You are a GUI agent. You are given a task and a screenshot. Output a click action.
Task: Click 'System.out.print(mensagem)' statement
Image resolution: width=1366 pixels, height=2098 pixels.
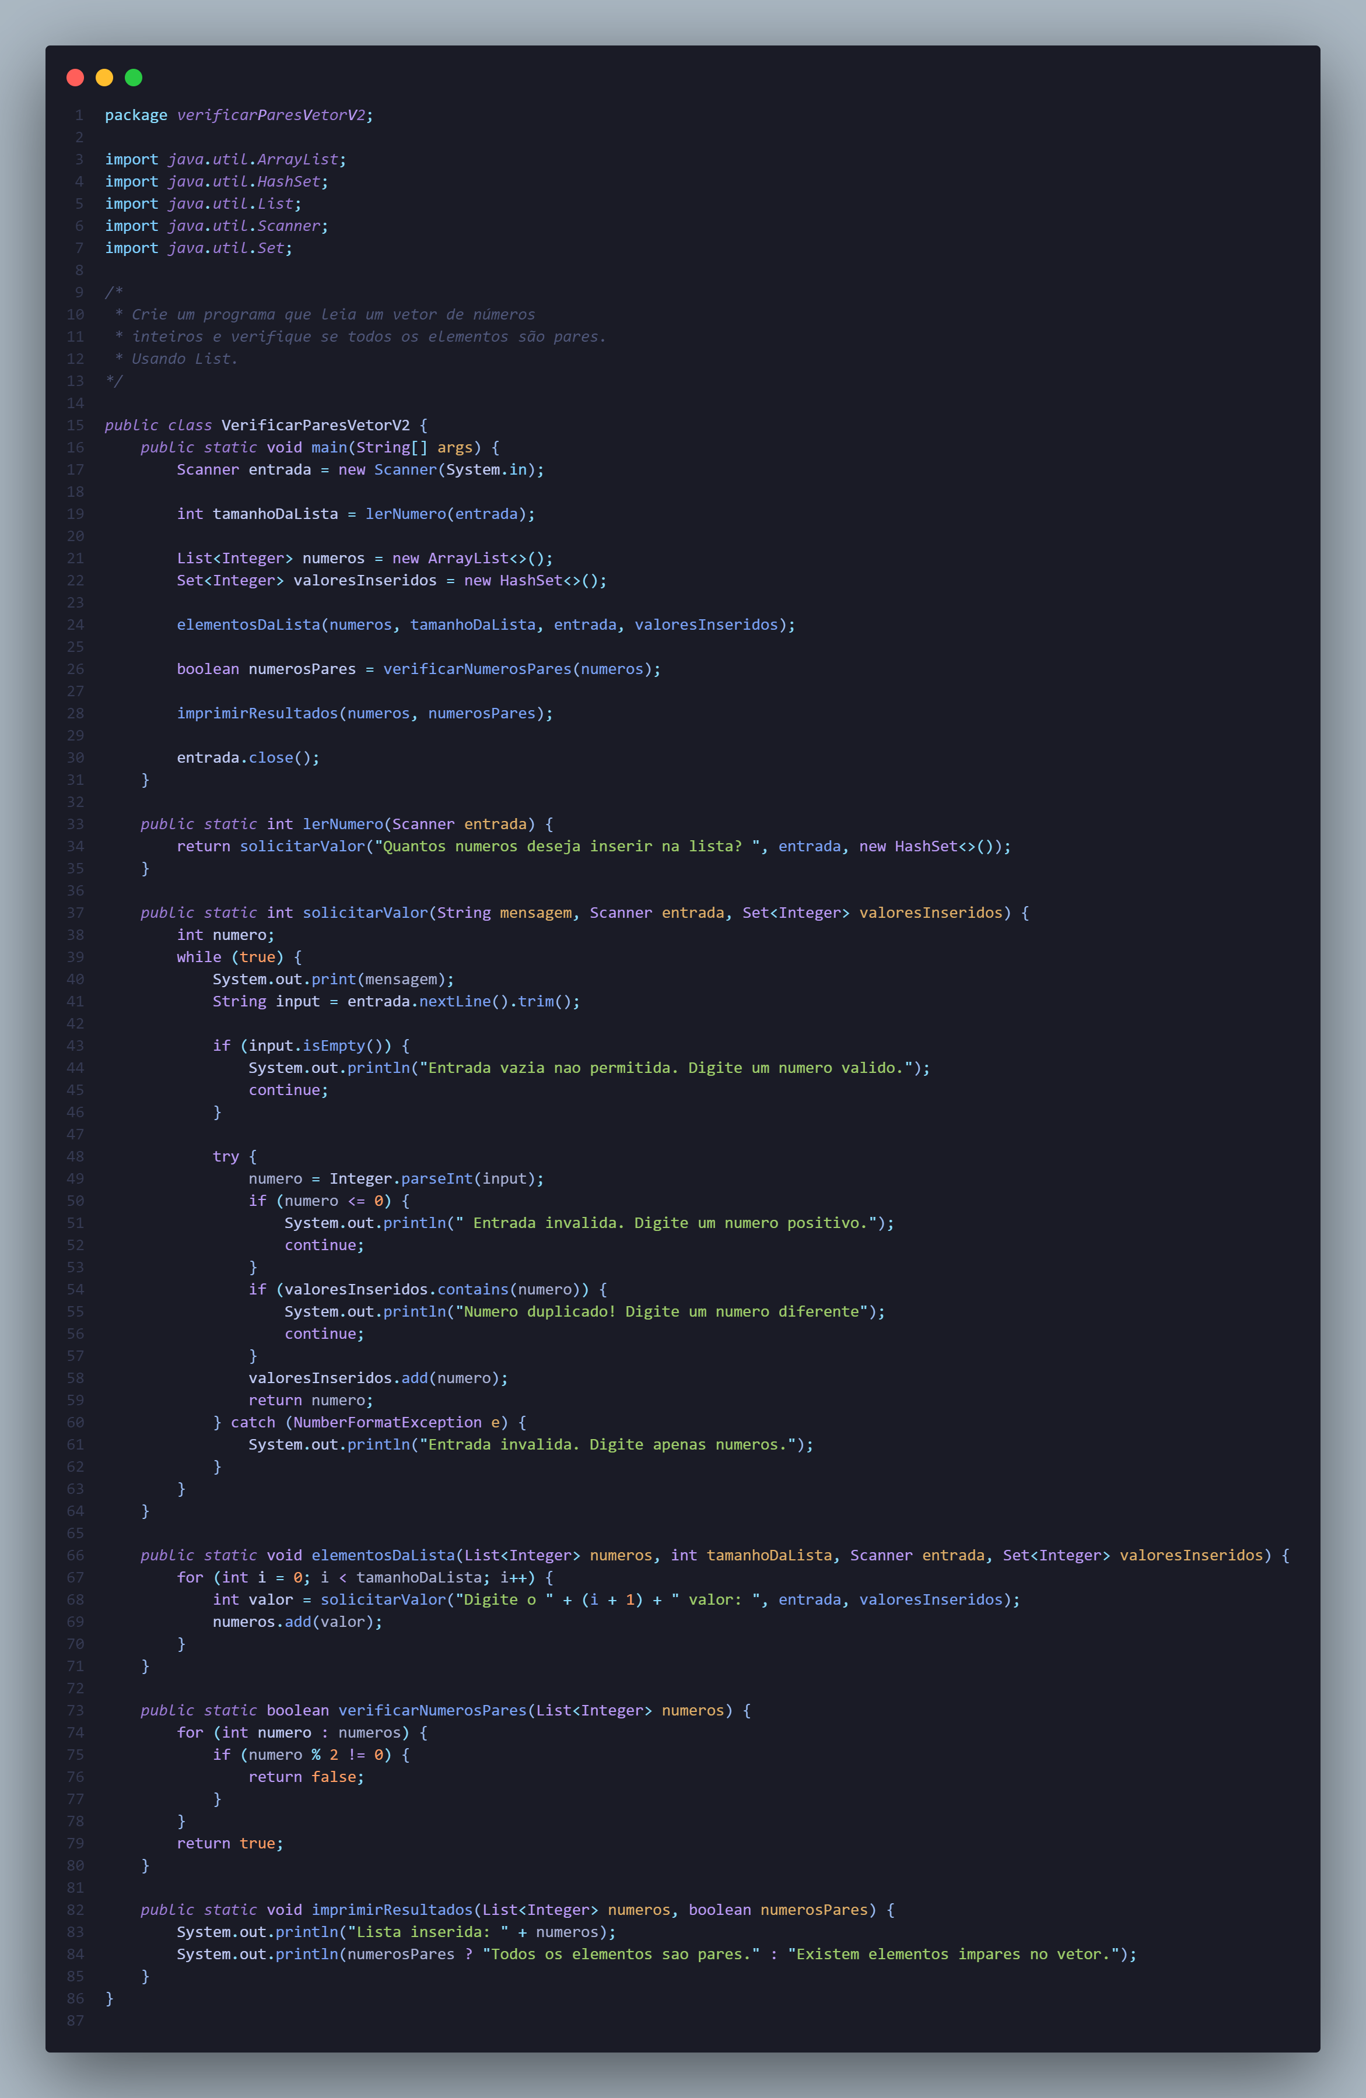(334, 980)
